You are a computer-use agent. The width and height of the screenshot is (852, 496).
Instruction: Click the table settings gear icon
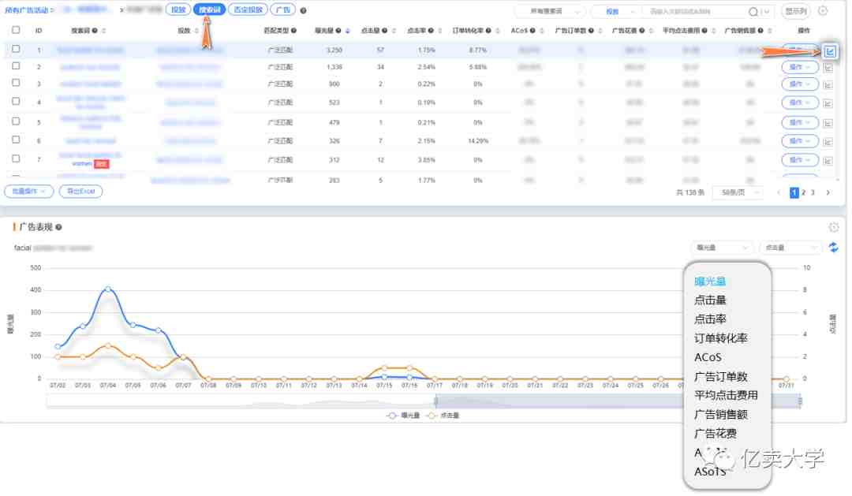pyautogui.click(x=823, y=11)
